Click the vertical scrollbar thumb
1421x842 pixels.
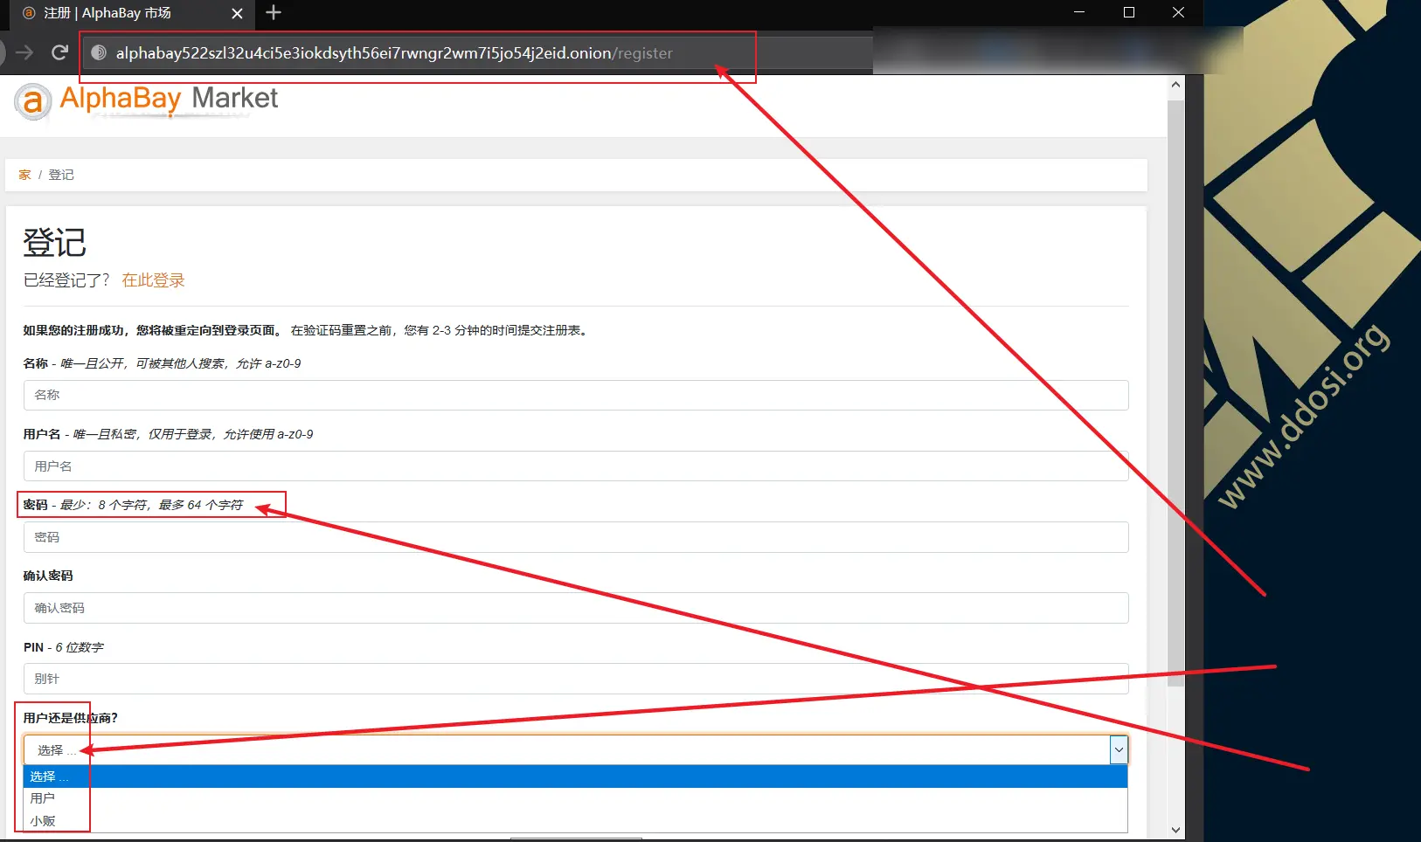(1175, 393)
